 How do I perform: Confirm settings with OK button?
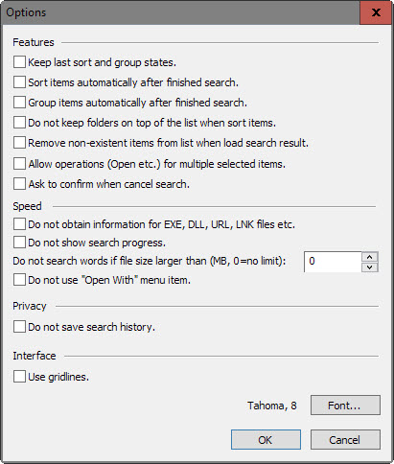[x=266, y=440]
